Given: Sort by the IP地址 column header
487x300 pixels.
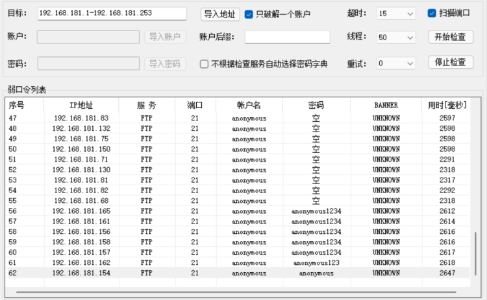Looking at the screenshot, I should (81, 105).
